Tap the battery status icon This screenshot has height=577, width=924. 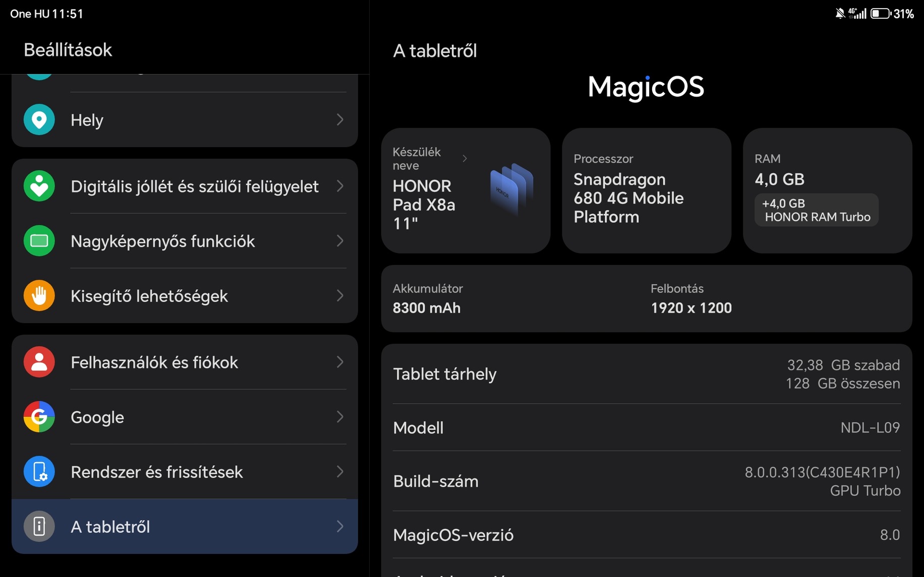point(880,14)
